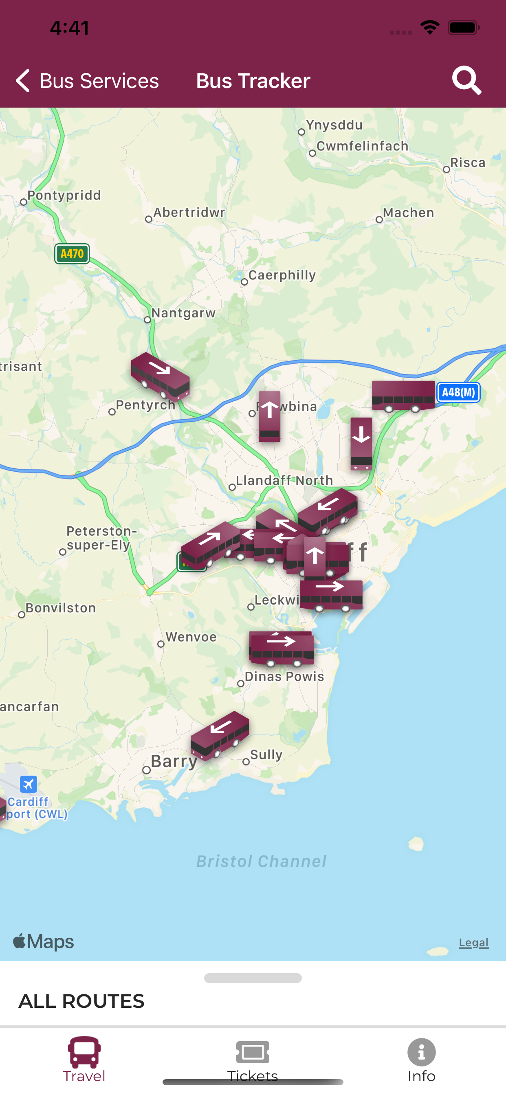Select the bus near Pentyrch

160,376
